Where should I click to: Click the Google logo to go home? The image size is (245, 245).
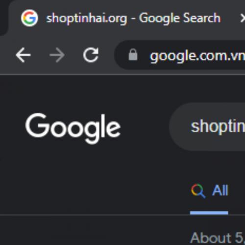pyautogui.click(x=73, y=128)
